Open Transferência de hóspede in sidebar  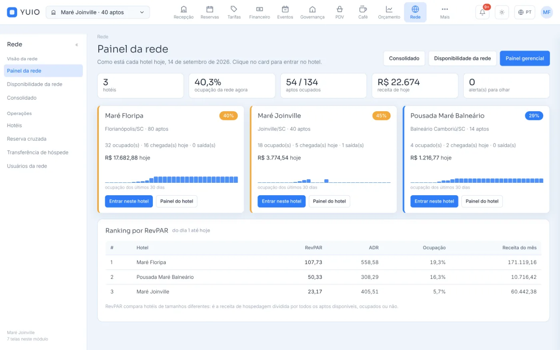click(x=43, y=153)
